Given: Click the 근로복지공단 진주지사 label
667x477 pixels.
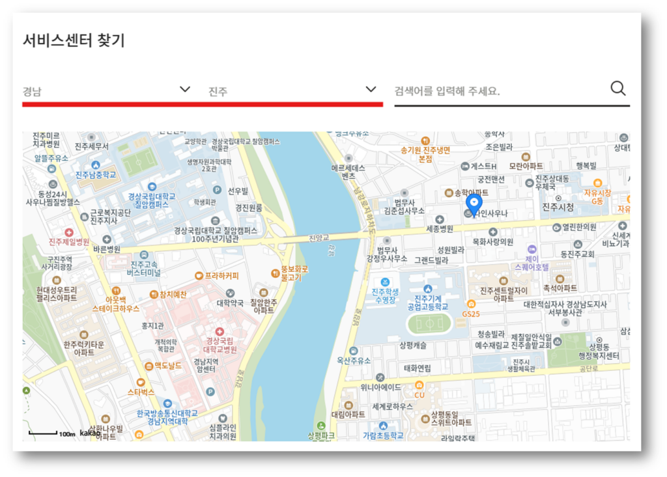Looking at the screenshot, I should (110, 217).
